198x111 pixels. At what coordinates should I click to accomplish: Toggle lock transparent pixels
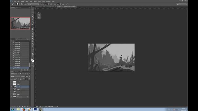pyautogui.click(x=14, y=79)
